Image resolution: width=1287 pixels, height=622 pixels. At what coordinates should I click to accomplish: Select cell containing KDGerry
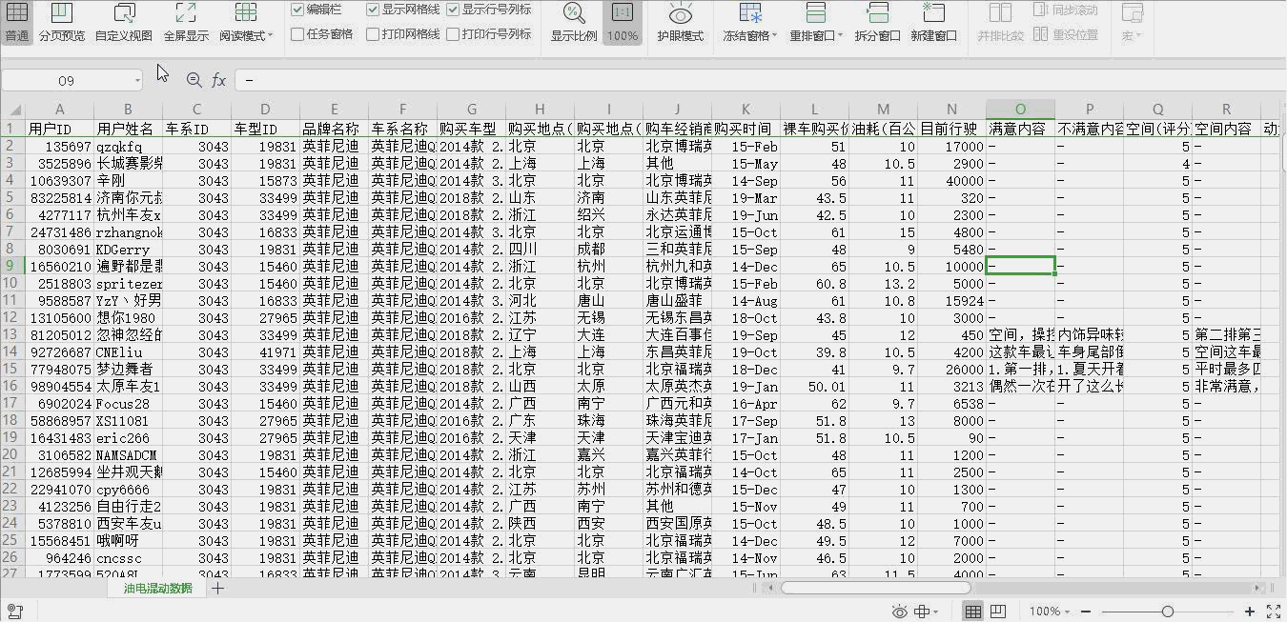click(x=128, y=250)
